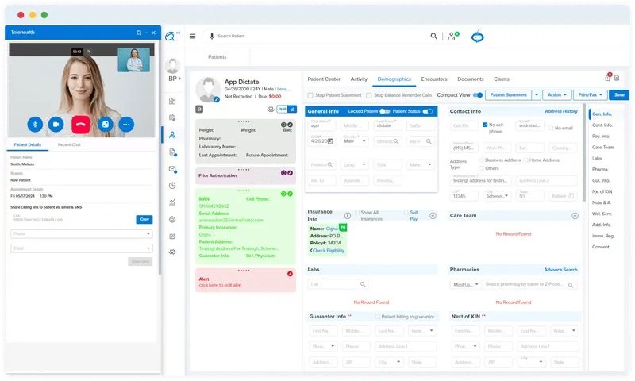
Task: Click the Patient Statement button
Action: (x=508, y=95)
